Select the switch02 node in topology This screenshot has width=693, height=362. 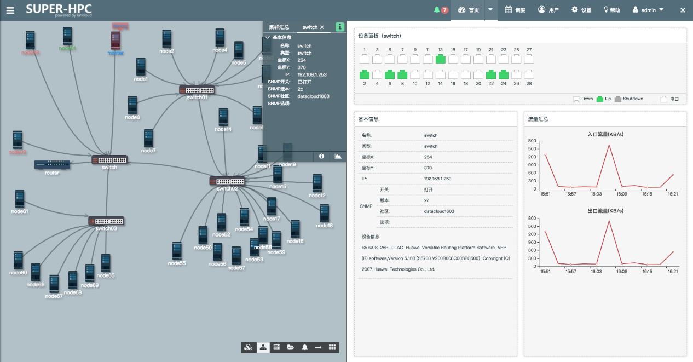click(227, 181)
